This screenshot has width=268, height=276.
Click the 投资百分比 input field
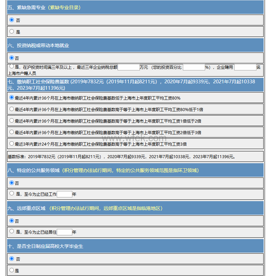tap(194, 67)
